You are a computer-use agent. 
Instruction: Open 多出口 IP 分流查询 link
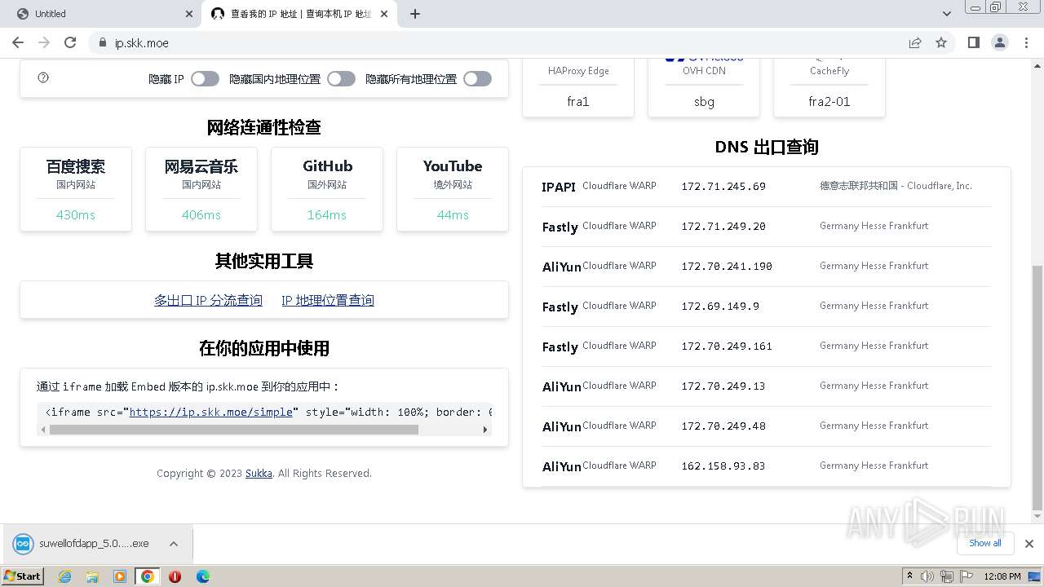[x=208, y=300]
